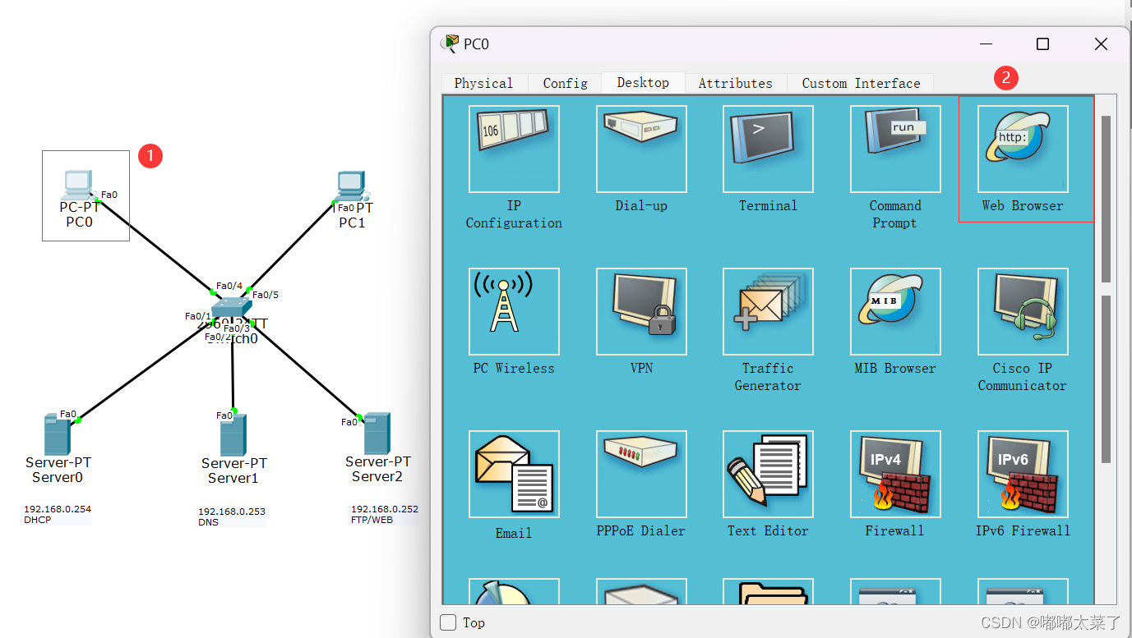1132x638 pixels.
Task: Maximize the PC0 window
Action: pos(1042,44)
